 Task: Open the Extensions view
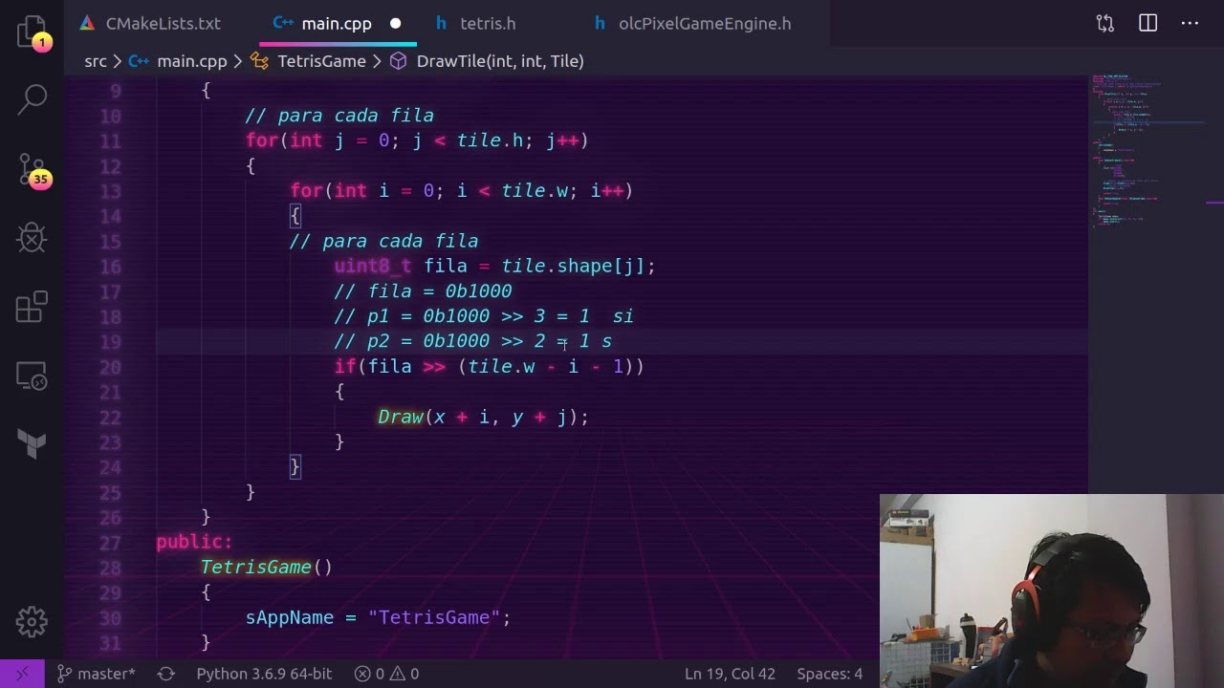tap(32, 307)
